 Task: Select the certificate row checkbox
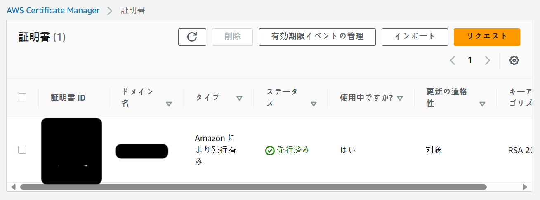[22, 150]
